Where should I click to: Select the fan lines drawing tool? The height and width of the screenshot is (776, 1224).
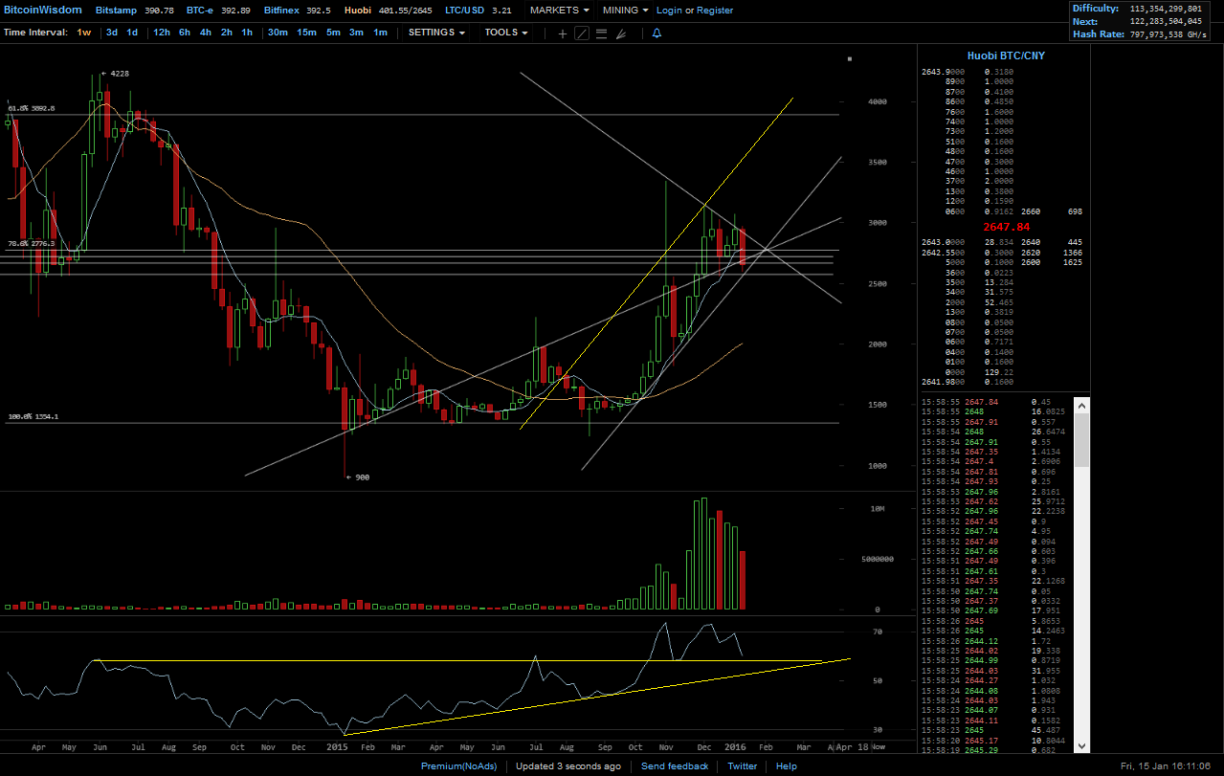coord(621,33)
